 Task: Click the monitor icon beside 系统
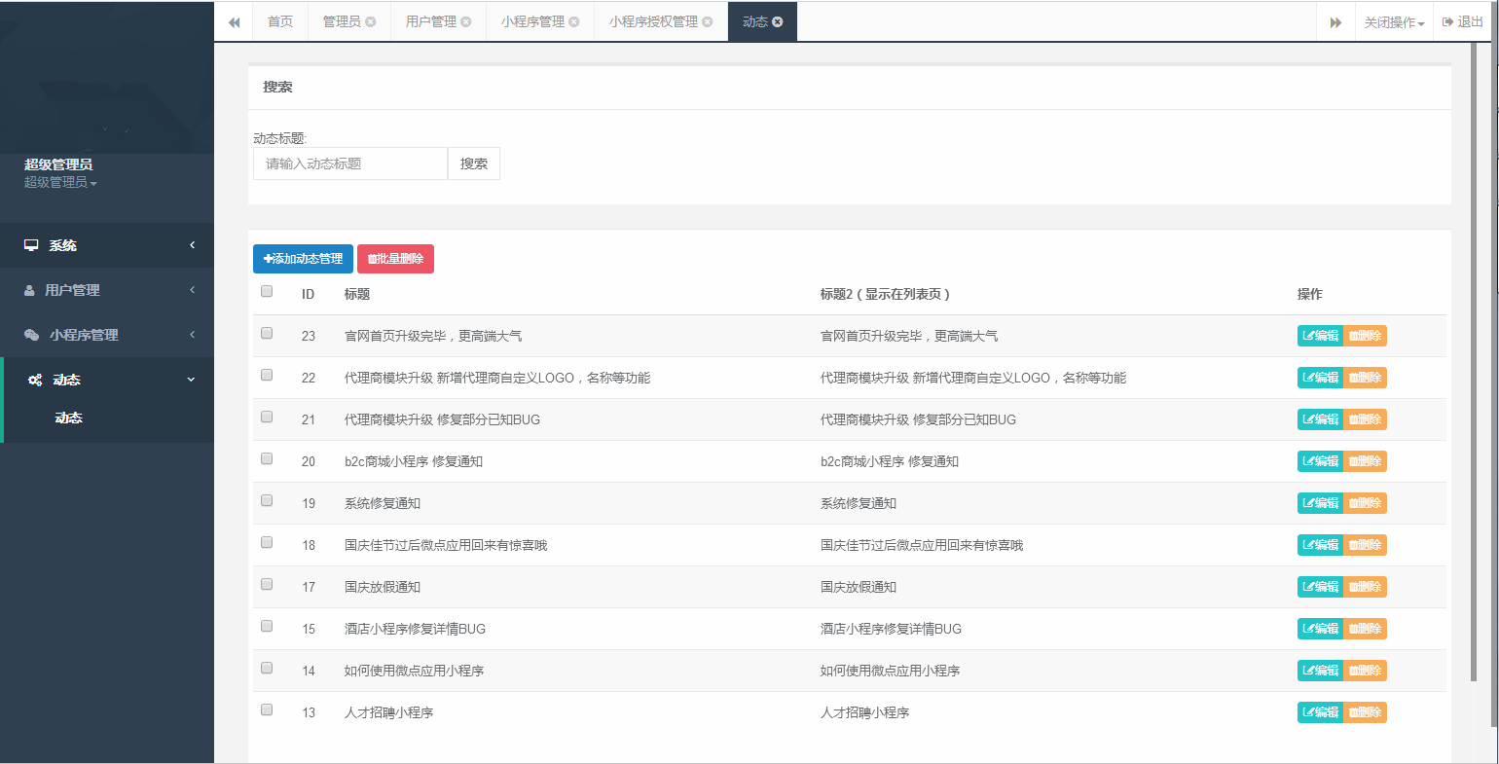tap(31, 245)
